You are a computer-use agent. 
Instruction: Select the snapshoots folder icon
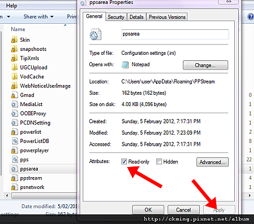(14, 49)
